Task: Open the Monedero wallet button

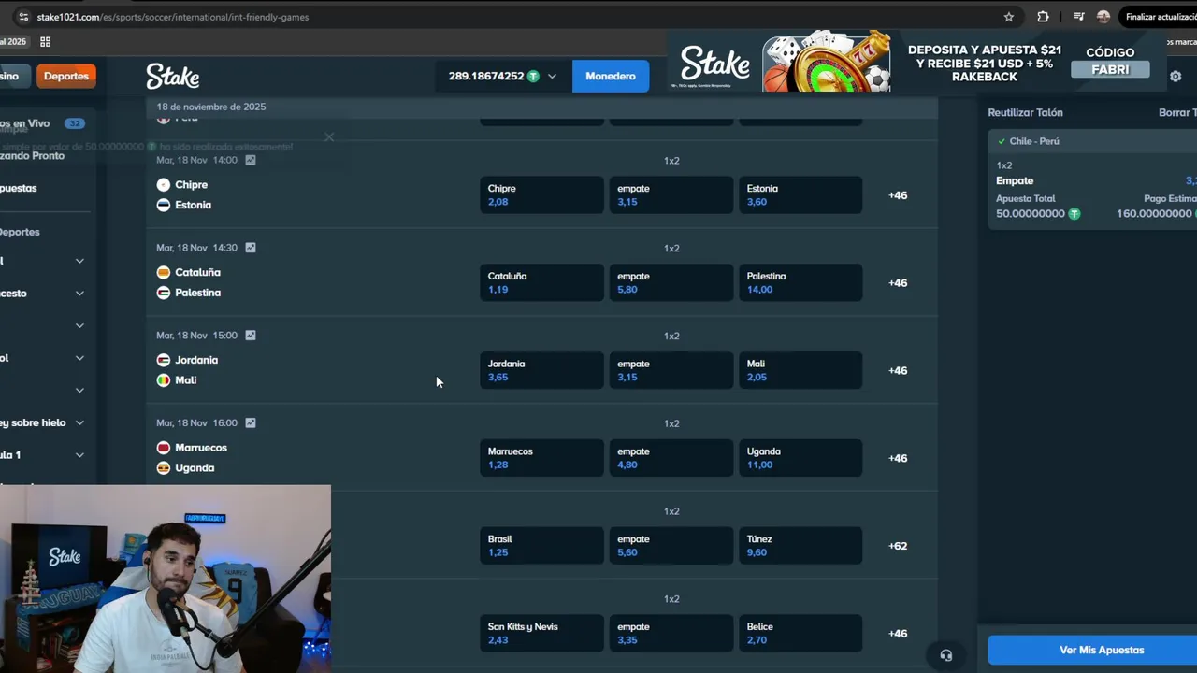Action: coord(611,77)
